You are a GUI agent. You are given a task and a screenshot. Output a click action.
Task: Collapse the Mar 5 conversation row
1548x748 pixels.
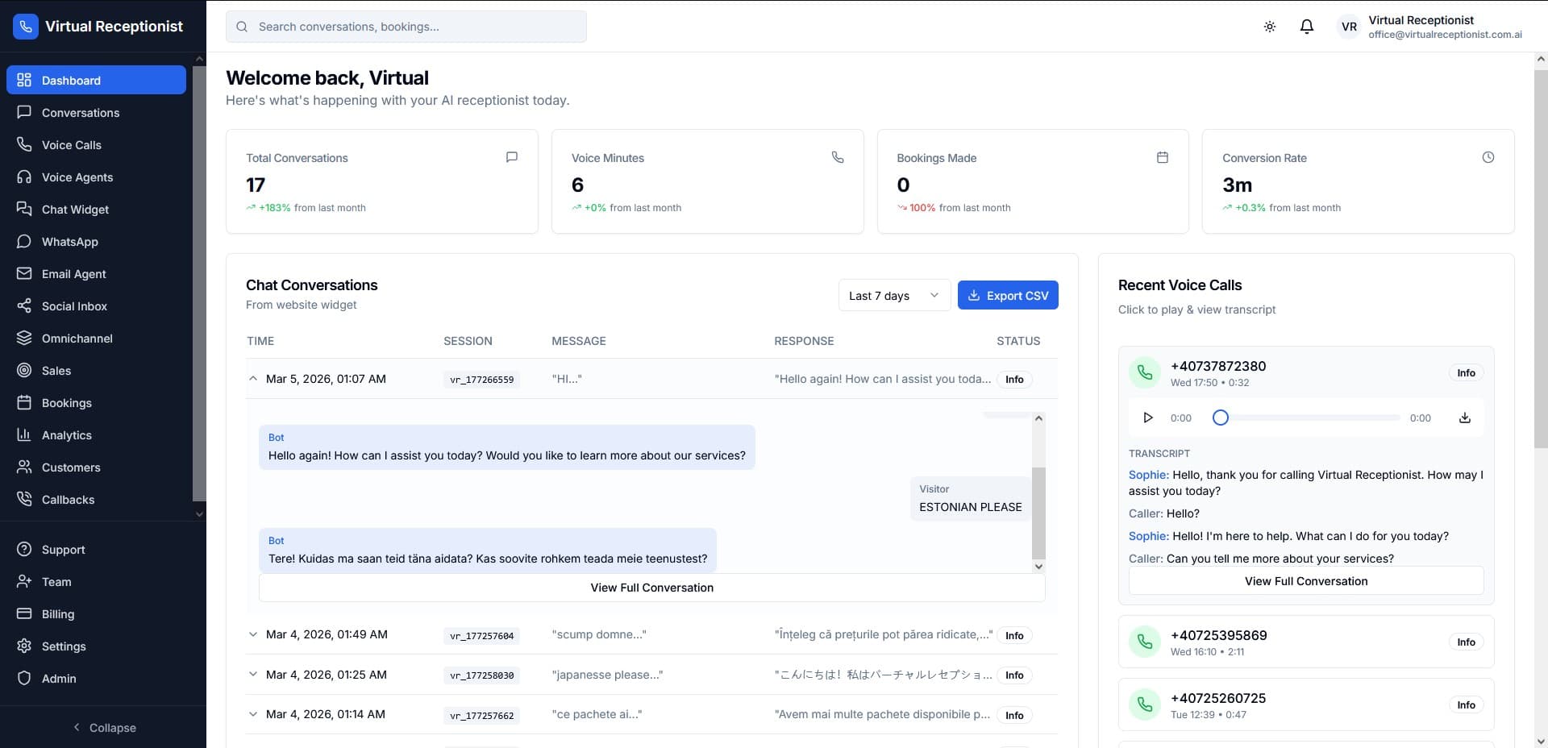[x=253, y=379]
